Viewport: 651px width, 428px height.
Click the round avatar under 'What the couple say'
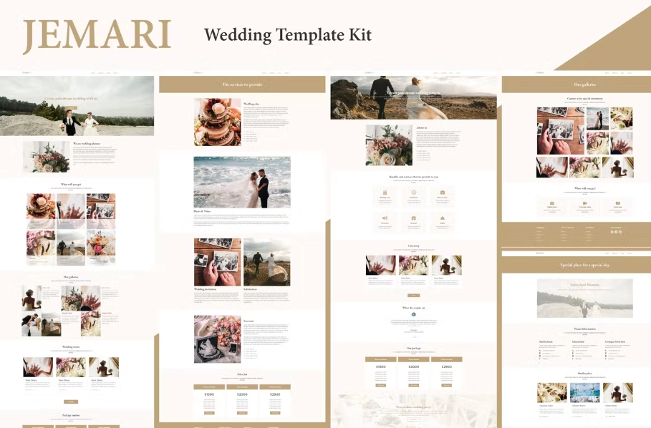(x=413, y=314)
